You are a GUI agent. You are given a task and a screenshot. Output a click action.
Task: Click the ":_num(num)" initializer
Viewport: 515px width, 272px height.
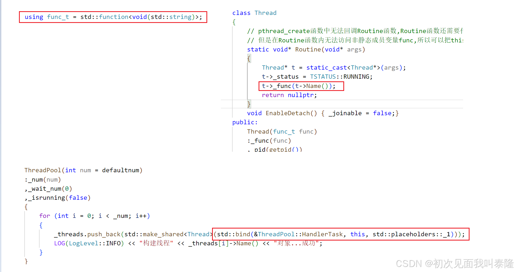[43, 180]
